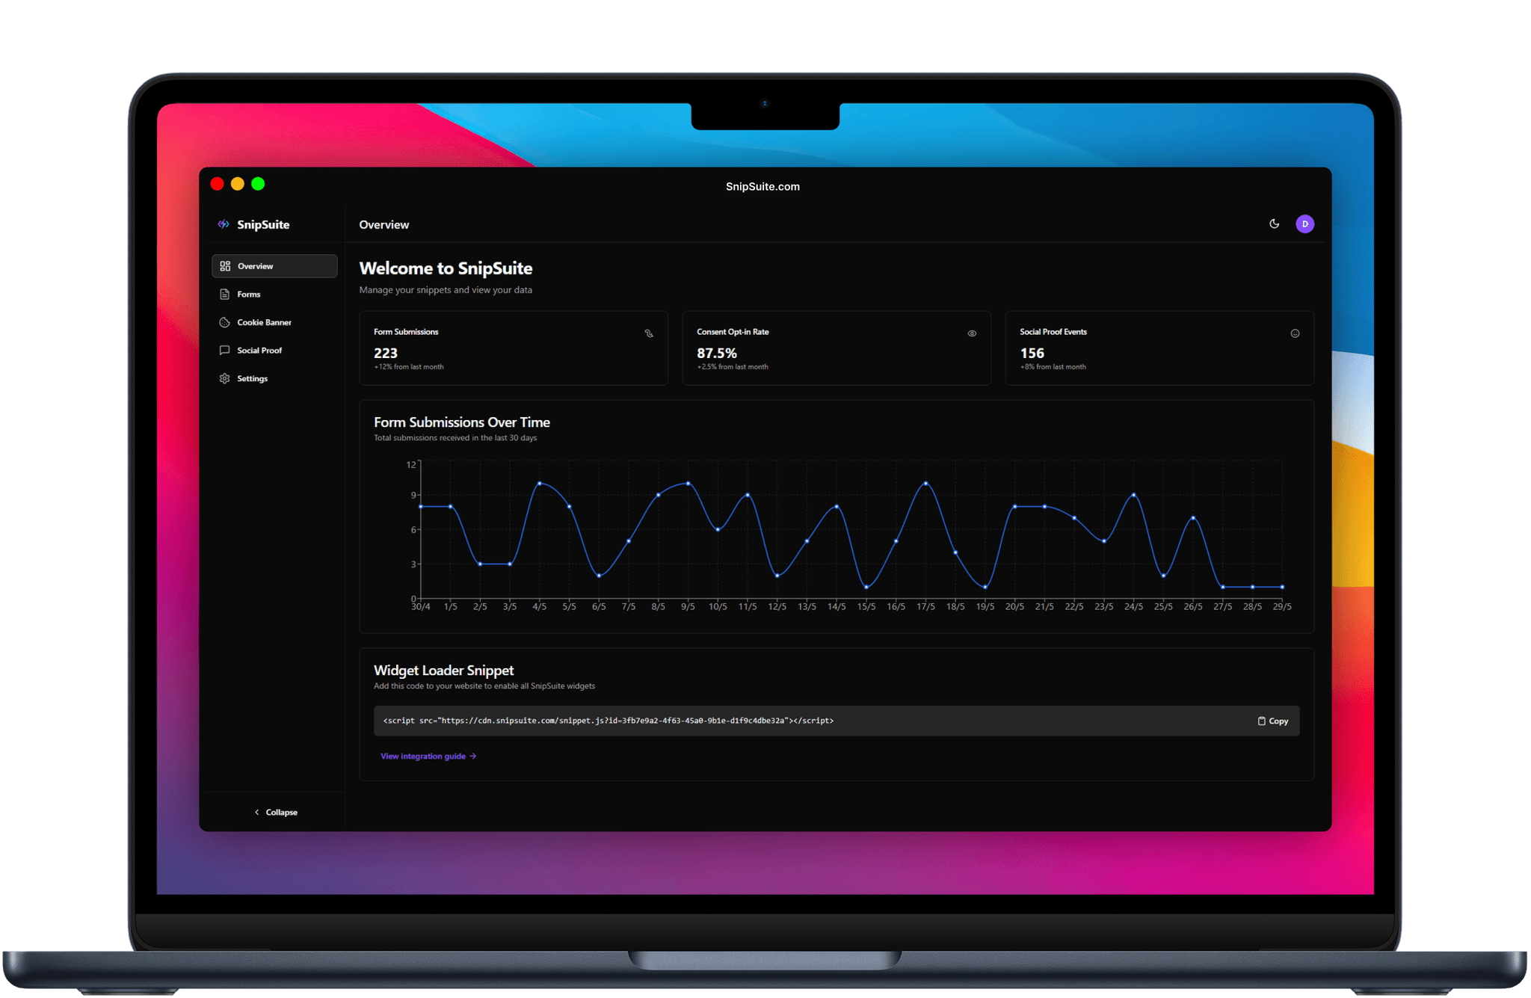This screenshot has width=1531, height=998.
Task: Click the +2.5% from last month text
Action: pos(733,367)
